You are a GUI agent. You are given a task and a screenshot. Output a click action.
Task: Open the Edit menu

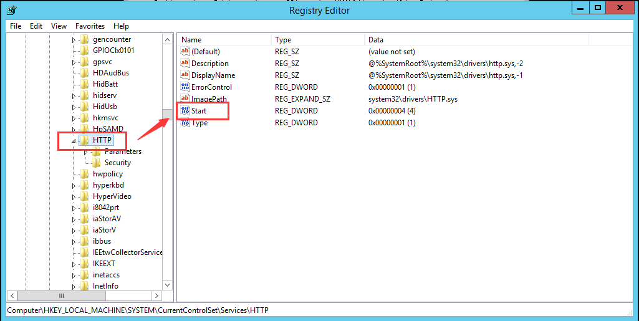[36, 26]
